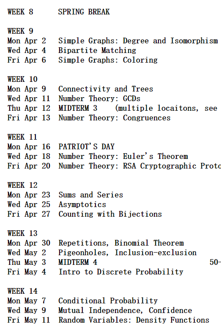
Task: Select the Sums and Series lecture
Action: coord(91,195)
